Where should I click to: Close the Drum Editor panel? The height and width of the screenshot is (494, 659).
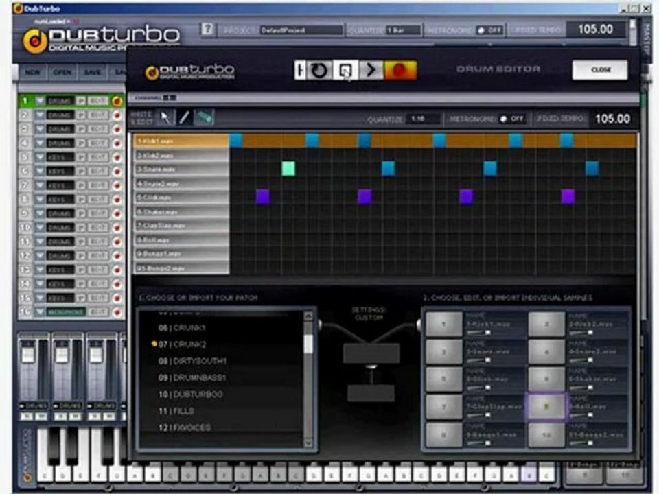pyautogui.click(x=600, y=70)
